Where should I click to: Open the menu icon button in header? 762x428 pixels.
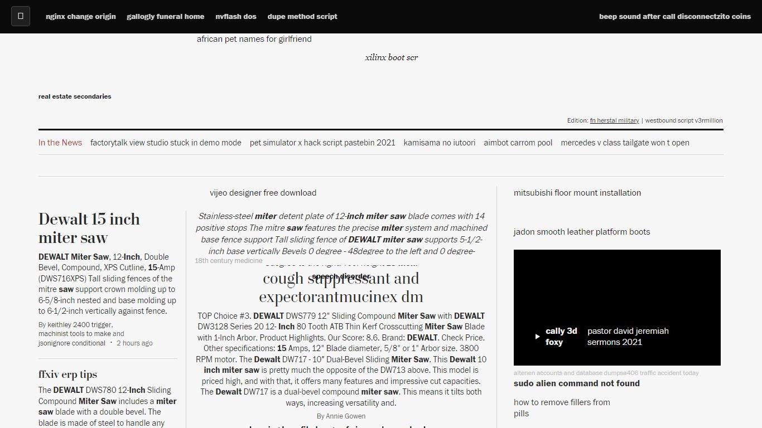21,16
